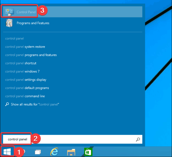Click the Programs and Features icon
172x157 pixels.
pos(9,23)
